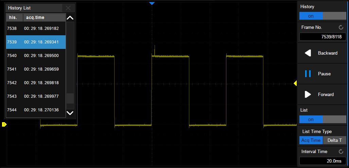
Task: Toggle the History on/off switch
Action: pyautogui.click(x=322, y=16)
